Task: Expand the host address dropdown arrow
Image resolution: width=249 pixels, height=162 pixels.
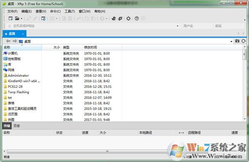Action: pyautogui.click(x=178, y=26)
